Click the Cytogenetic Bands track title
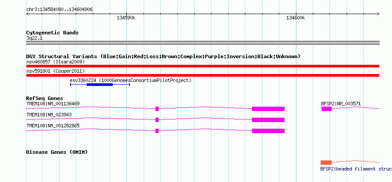 52,33
